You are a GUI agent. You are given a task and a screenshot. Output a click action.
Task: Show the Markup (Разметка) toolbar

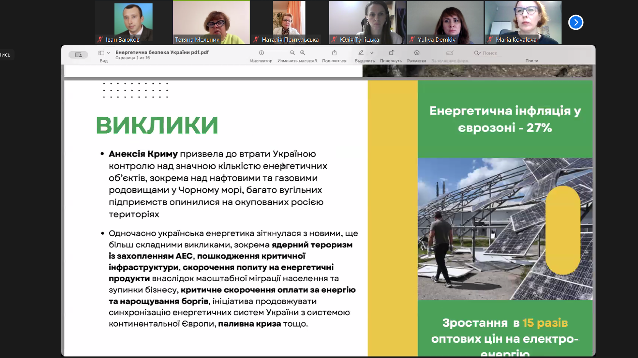[417, 53]
